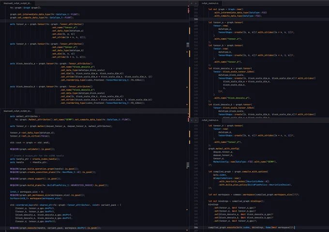Click the 'let compiled_graph = graph.compile_with_options(' line
The image size is (329, 232).
238,172
